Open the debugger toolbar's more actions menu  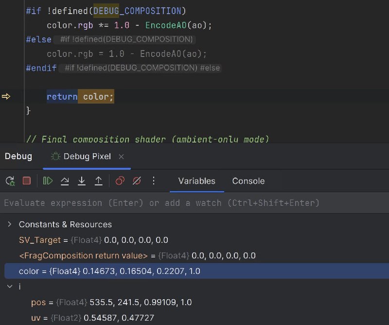tap(154, 181)
